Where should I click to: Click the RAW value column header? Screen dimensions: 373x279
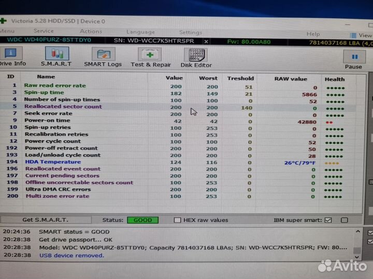pos(291,79)
